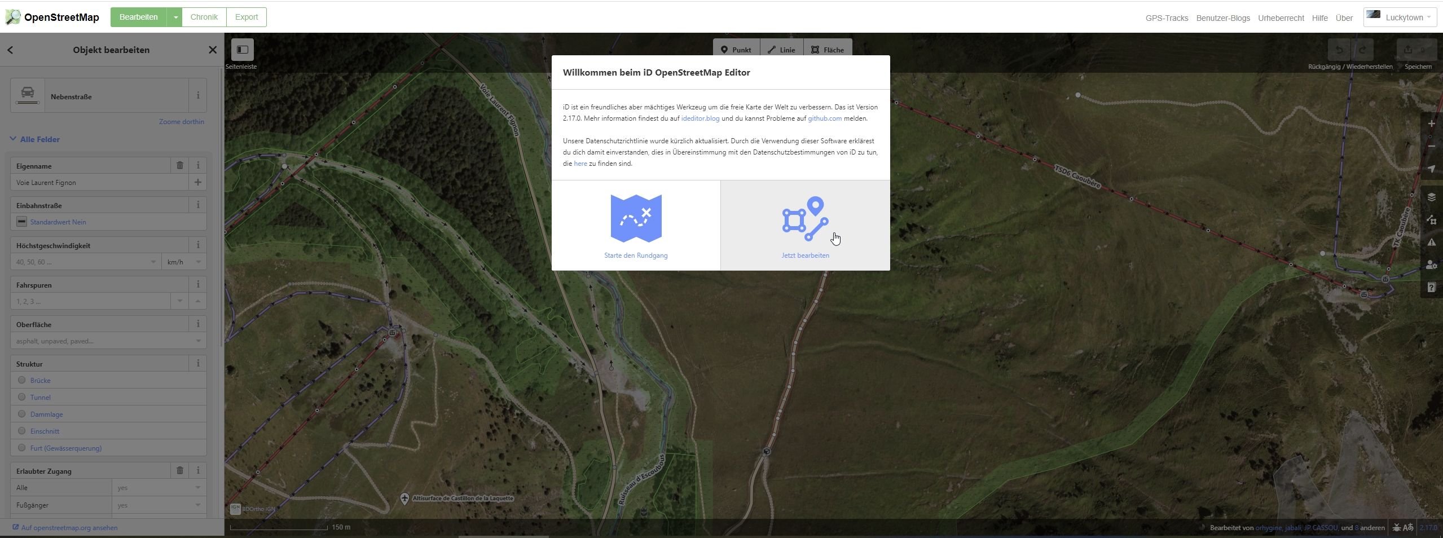This screenshot has height=538, width=1443.
Task: Toggle the Einbahnstraße checkbox
Action: (x=21, y=222)
